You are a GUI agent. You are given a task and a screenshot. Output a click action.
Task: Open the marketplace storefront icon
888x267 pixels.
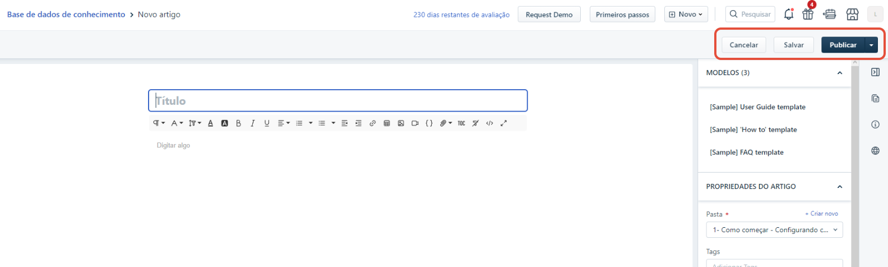[852, 15]
